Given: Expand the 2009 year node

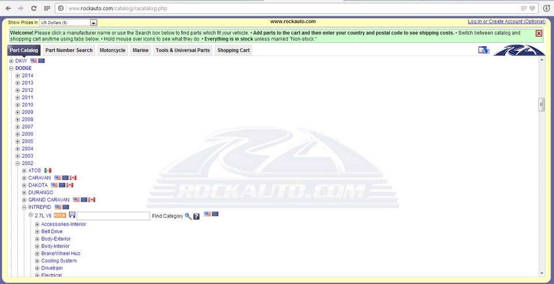Looking at the screenshot, I should (18, 112).
